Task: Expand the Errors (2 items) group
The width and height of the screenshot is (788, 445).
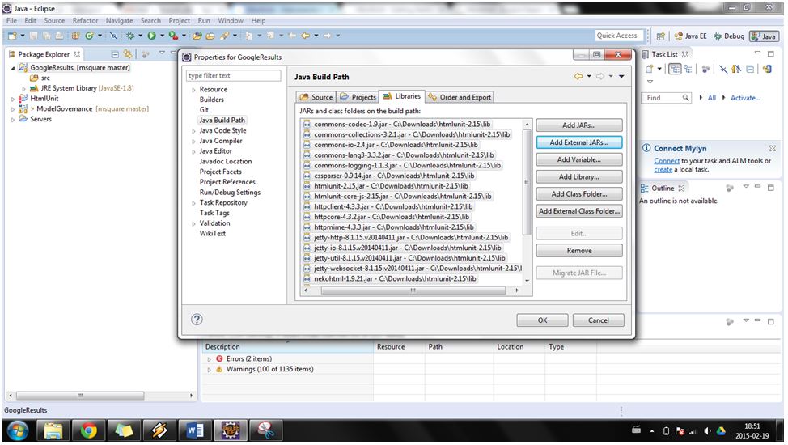Action: [210, 359]
